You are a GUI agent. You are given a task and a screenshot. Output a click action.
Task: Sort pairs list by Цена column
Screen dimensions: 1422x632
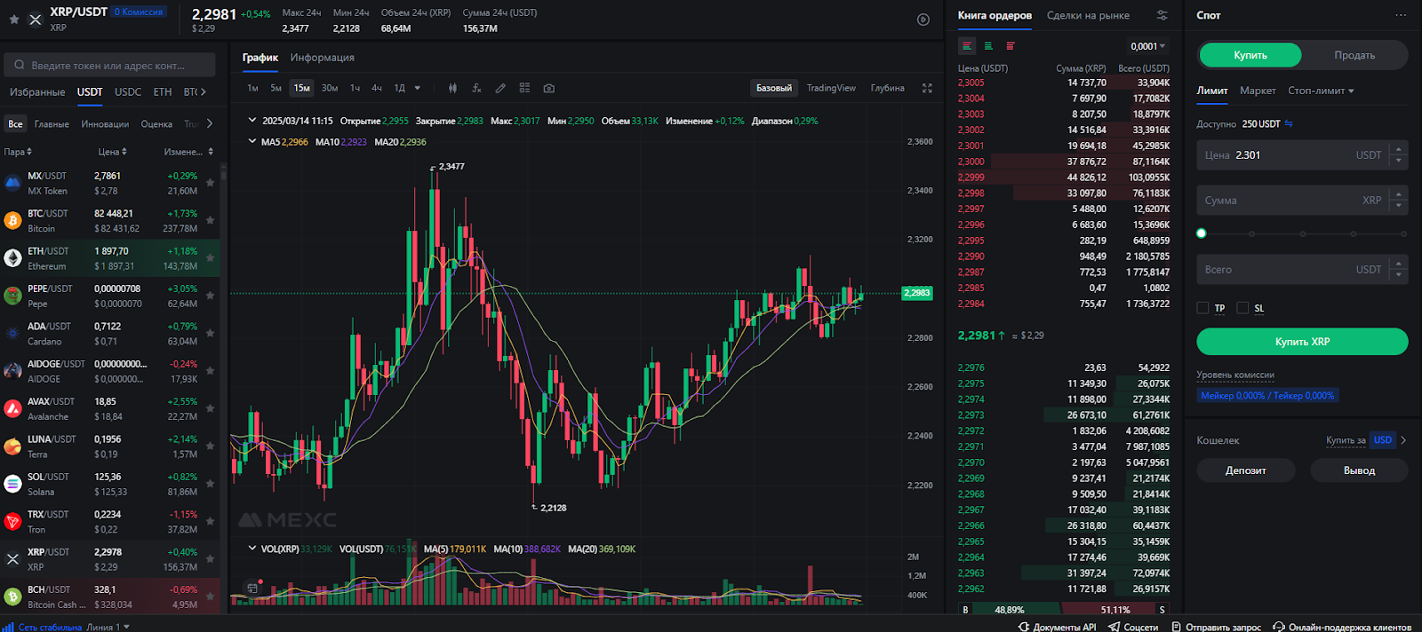pos(112,152)
